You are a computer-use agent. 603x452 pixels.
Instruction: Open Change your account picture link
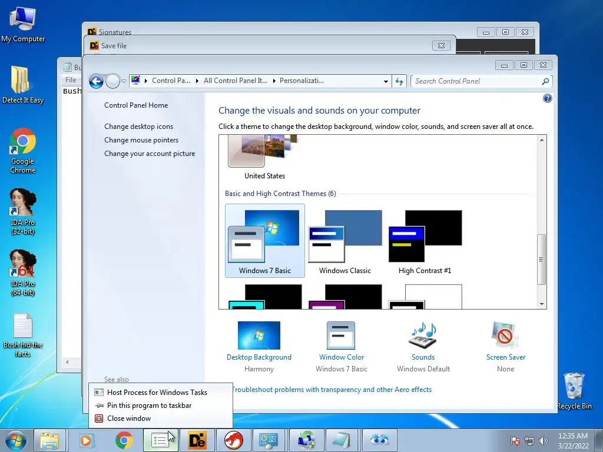click(149, 154)
